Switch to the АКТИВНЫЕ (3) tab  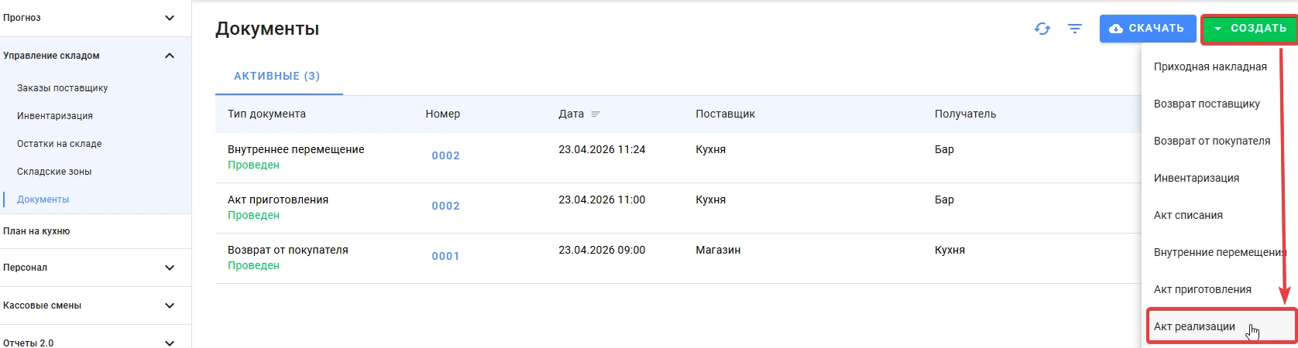click(x=277, y=76)
